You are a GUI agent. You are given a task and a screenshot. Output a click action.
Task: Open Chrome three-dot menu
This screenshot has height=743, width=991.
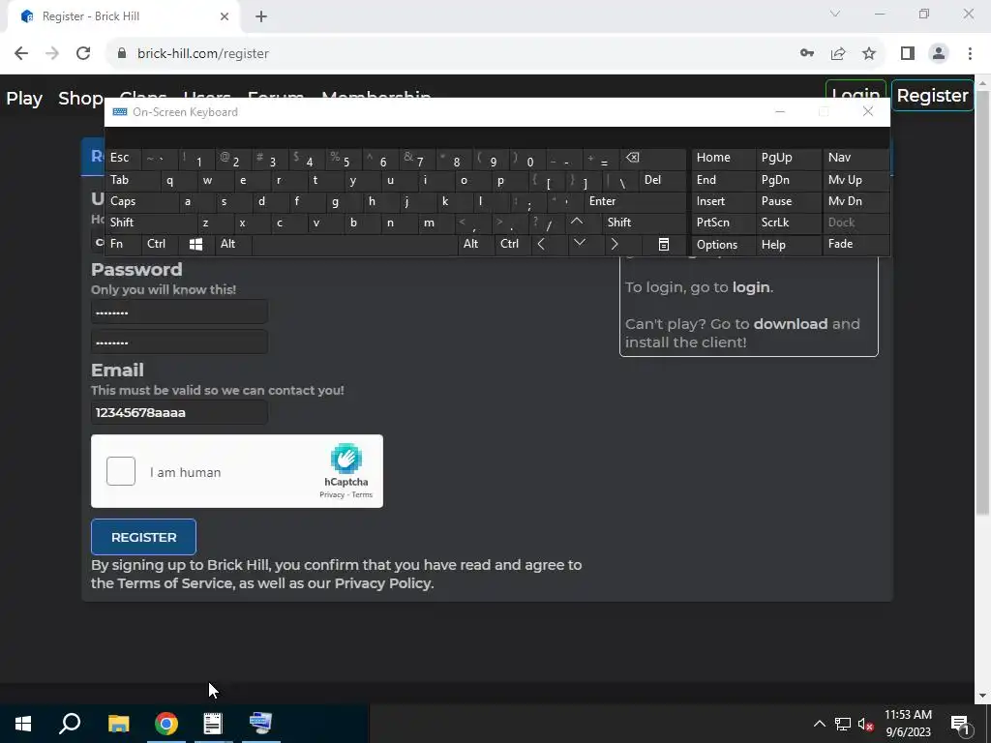tap(970, 54)
